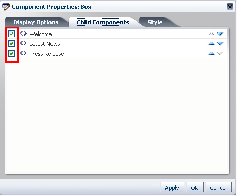Select the Child Components tab
This screenshot has width=237, height=196.
pyautogui.click(x=103, y=22)
